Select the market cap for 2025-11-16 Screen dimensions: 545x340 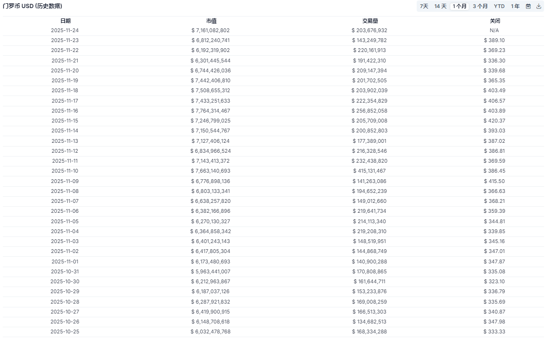(x=211, y=111)
